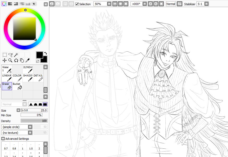Select the Move tool
This screenshot has height=157, width=228.
5,60
